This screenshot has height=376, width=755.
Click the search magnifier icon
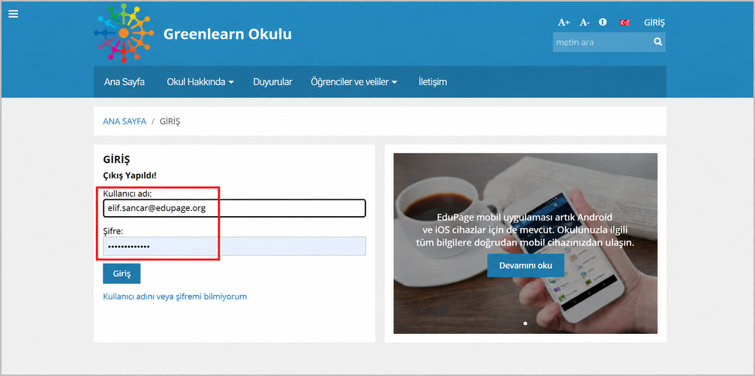pyautogui.click(x=657, y=42)
